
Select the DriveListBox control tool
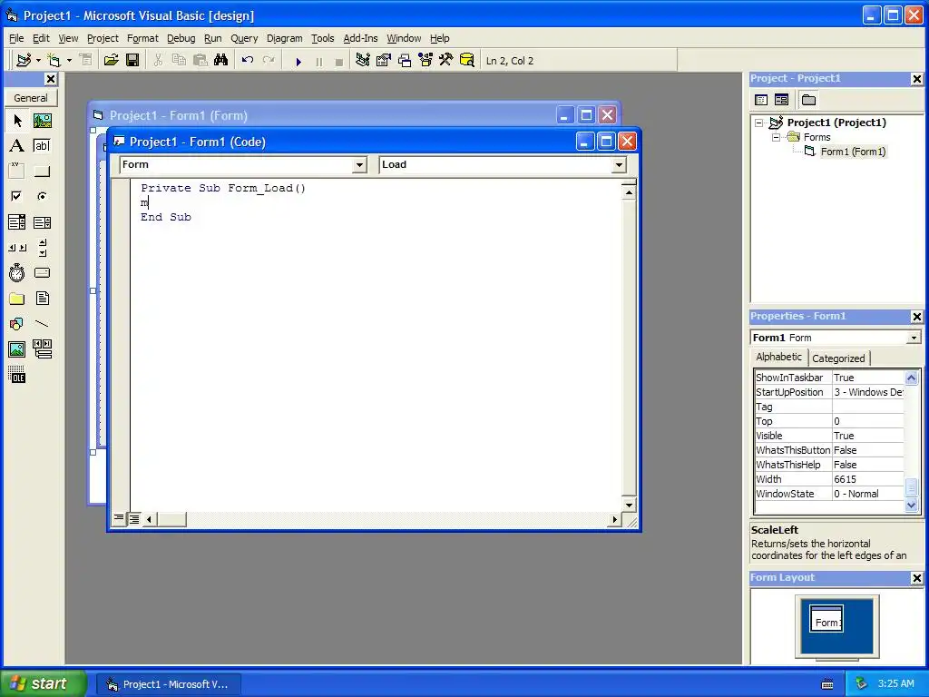tap(42, 273)
